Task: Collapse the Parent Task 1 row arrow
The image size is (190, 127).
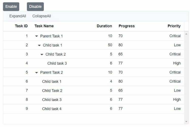Action: [36, 36]
